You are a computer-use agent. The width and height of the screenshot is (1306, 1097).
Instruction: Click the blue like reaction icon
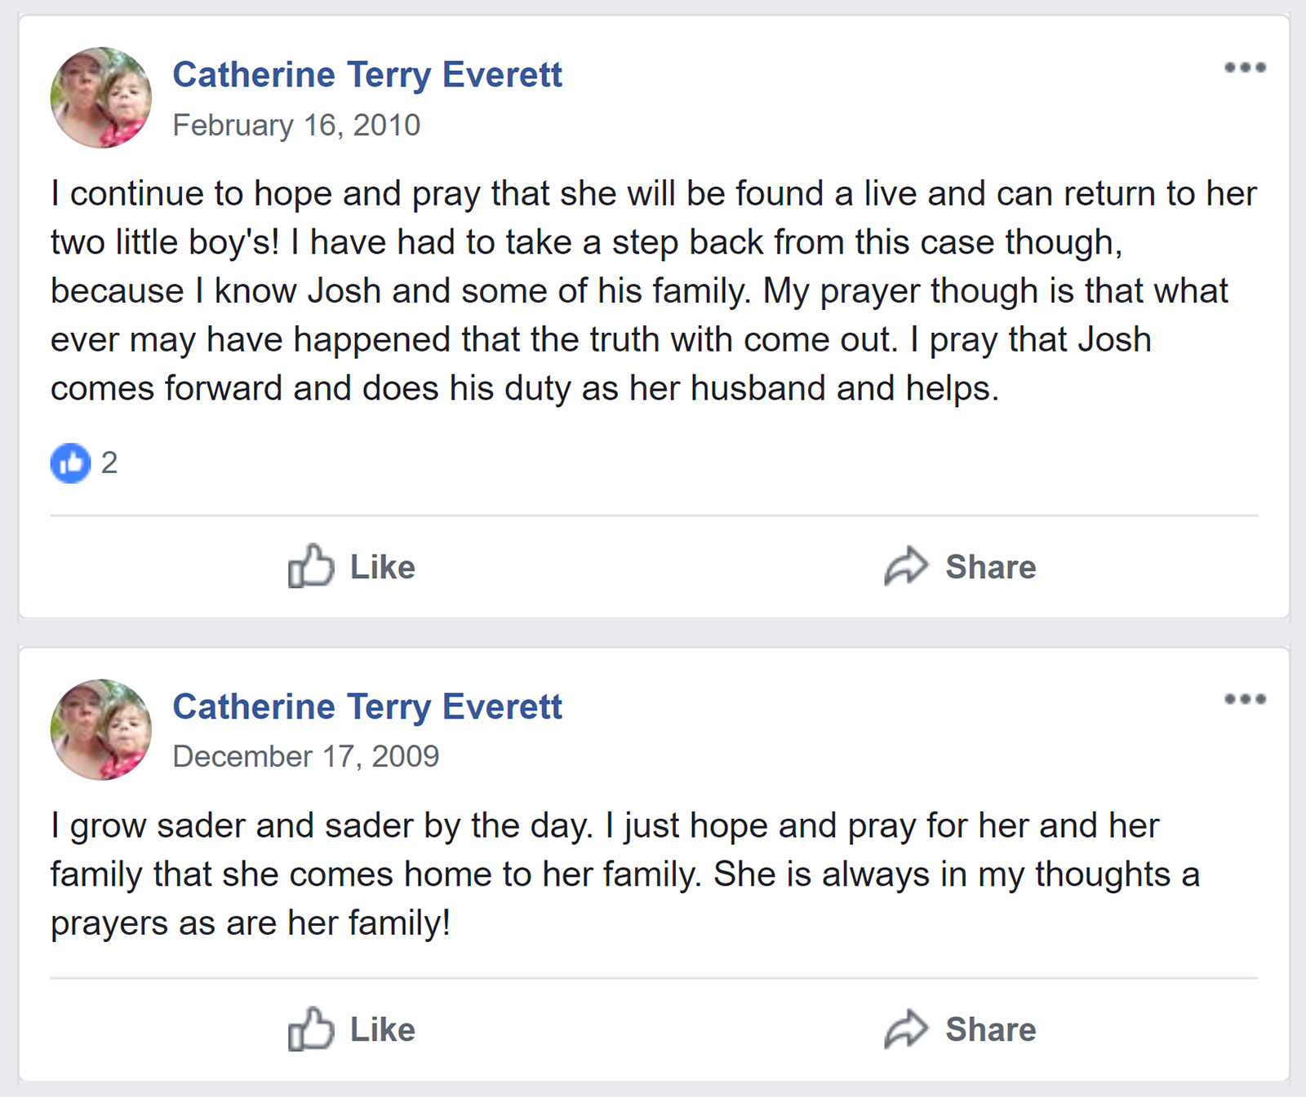pos(71,463)
